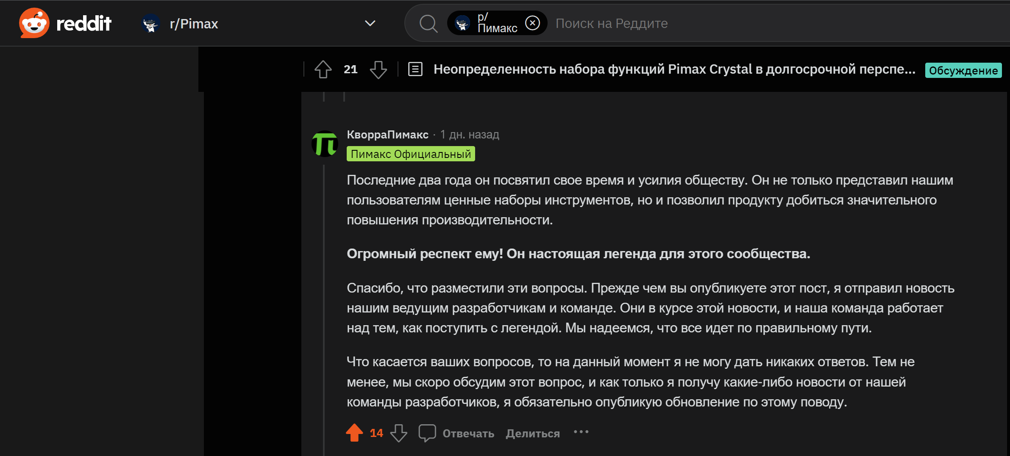The width and height of the screenshot is (1010, 456).
Task: Open the r/Pimax community avatar
Action: coord(150,23)
